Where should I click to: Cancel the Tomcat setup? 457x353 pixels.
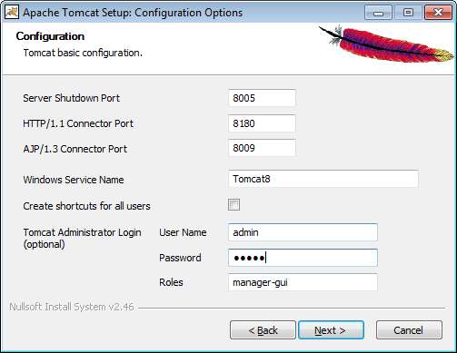409,330
